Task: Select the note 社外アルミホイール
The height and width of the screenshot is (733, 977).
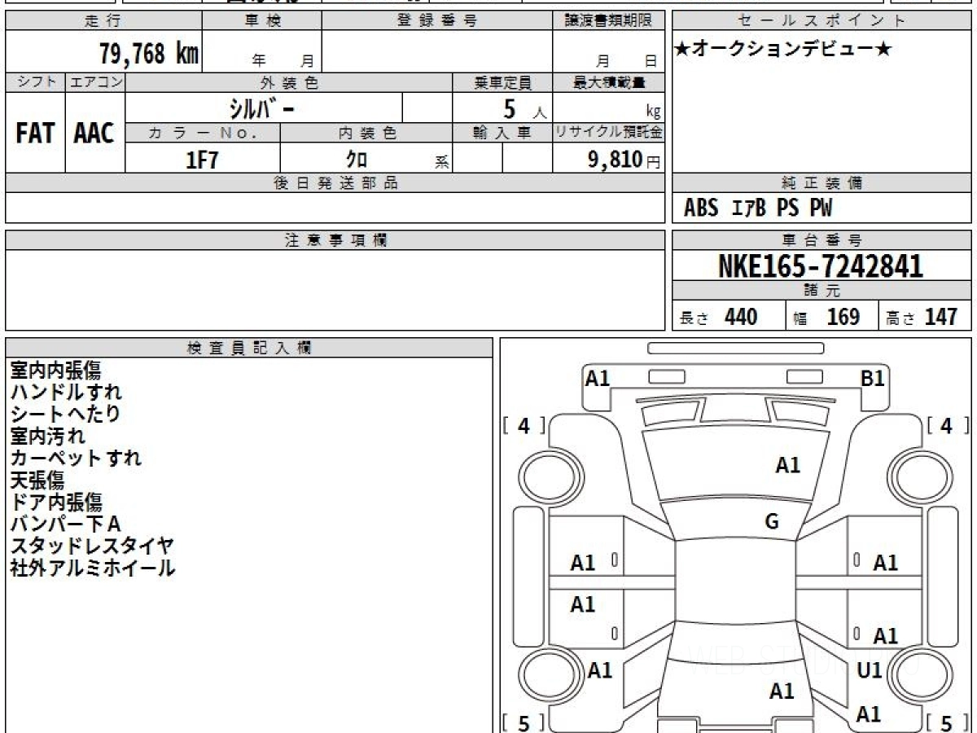Action: click(92, 568)
